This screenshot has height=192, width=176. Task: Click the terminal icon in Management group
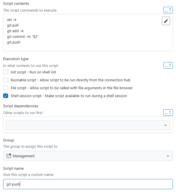coord(8,156)
